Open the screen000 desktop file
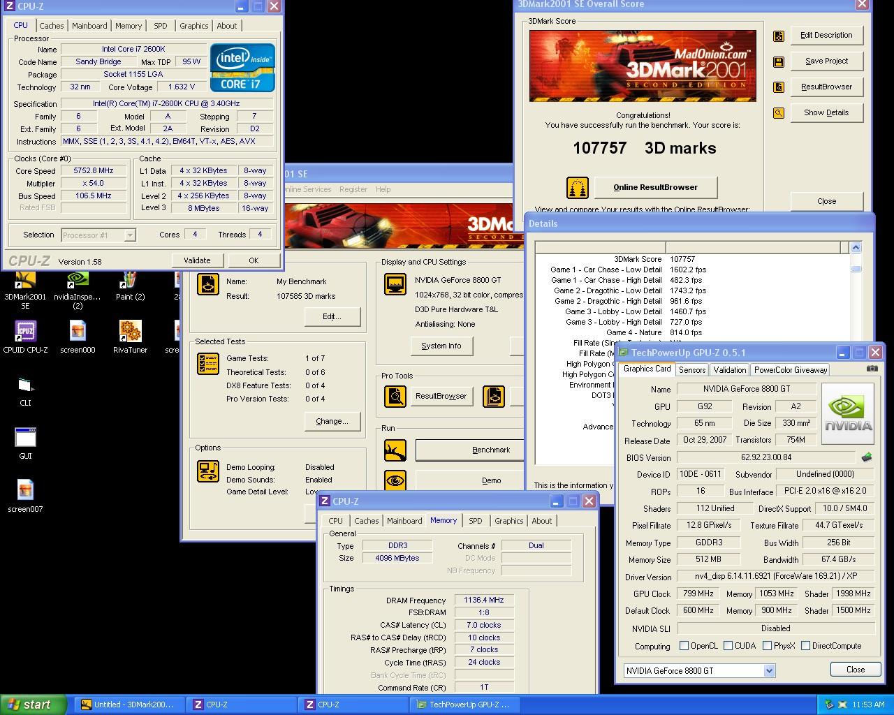Screen dimensions: 894x715 [x=78, y=337]
